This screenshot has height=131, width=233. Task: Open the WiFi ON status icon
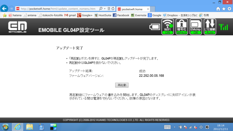tap(167, 27)
